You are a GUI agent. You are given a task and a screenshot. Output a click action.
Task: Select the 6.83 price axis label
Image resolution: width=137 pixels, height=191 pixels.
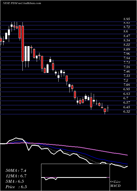coord(127,94)
